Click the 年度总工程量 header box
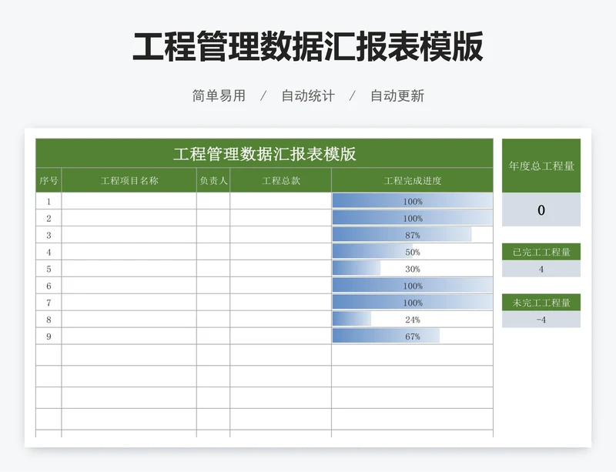 pyautogui.click(x=541, y=166)
